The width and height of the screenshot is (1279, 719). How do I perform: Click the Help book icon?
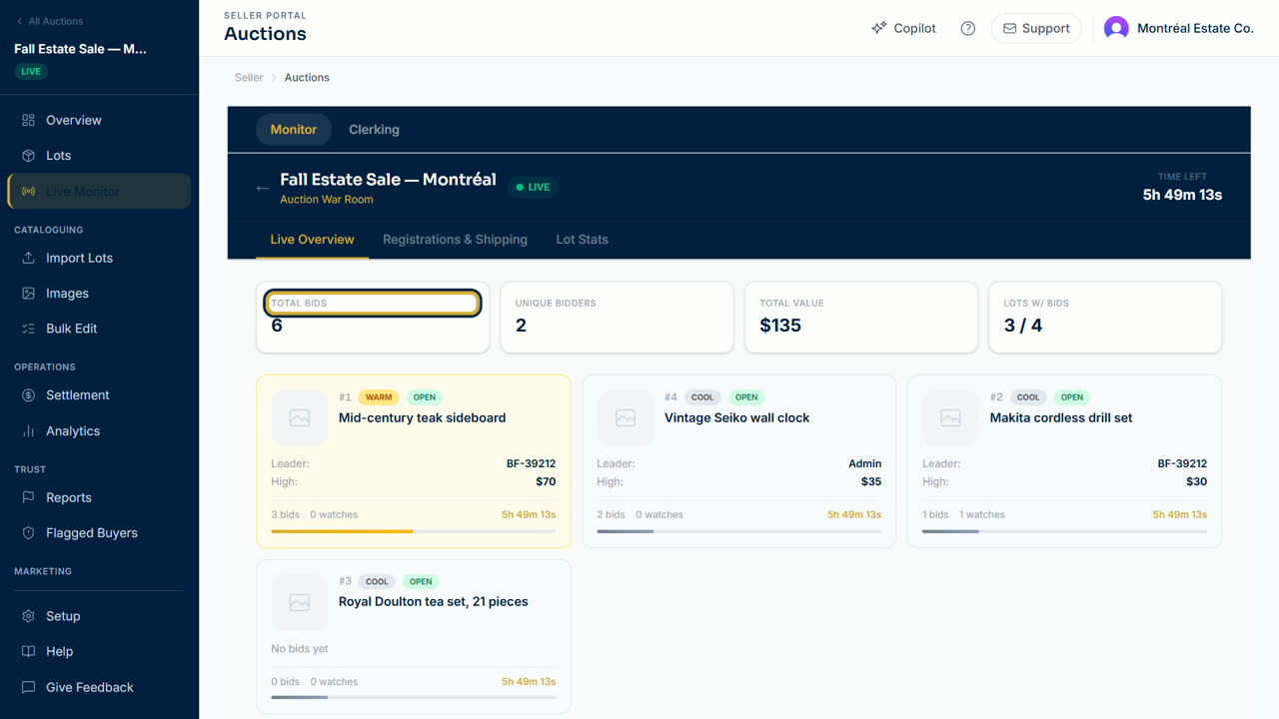point(28,651)
